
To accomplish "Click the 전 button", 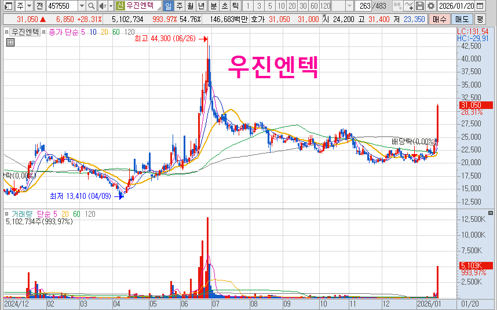I will (39, 6).
